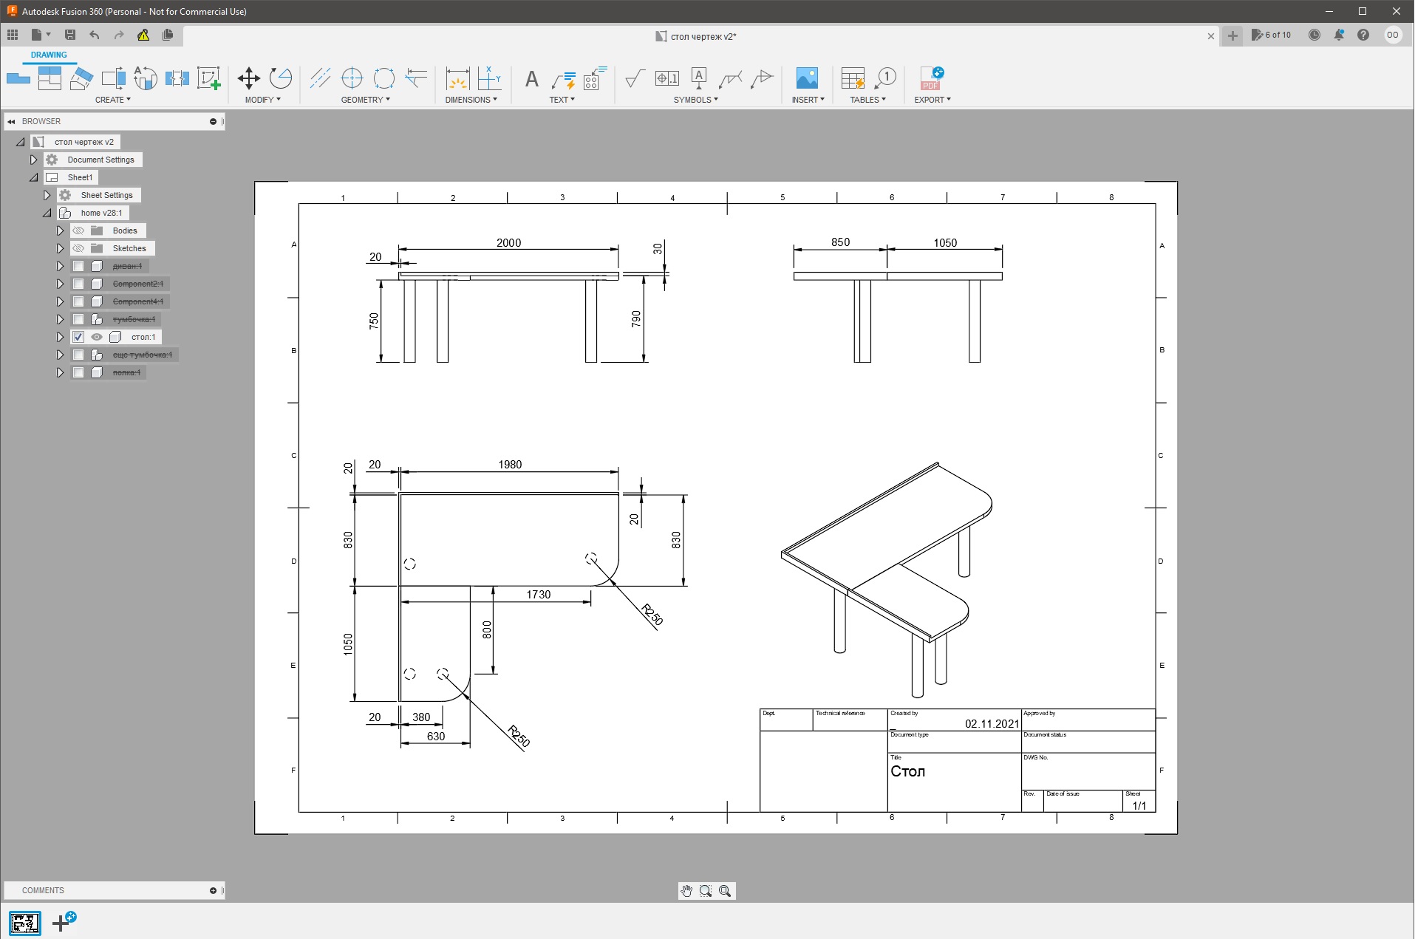
Task: Select the Surface Texture symbol
Action: coord(635,78)
